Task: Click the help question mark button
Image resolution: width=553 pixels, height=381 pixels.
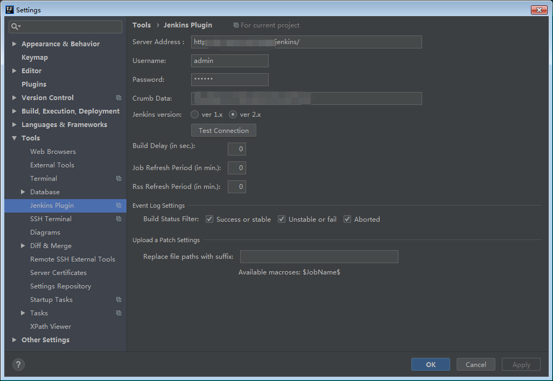Action: (18, 364)
